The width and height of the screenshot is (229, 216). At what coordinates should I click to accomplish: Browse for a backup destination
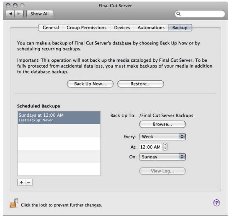163,124
